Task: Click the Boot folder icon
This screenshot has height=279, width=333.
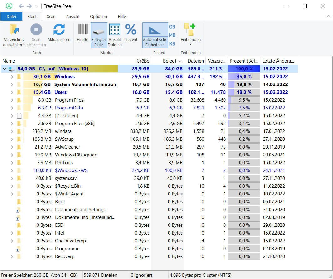Action: pyautogui.click(x=19, y=202)
